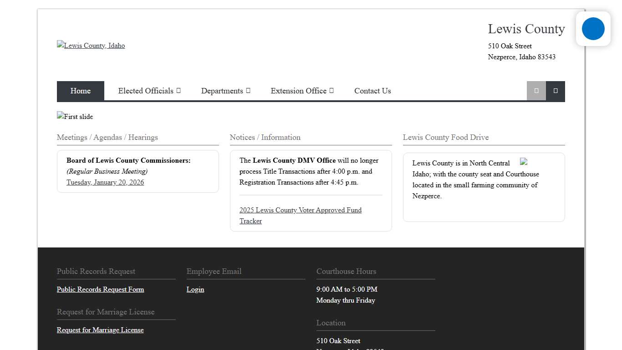
Task: Open the Contact Us page
Action: (x=372, y=91)
